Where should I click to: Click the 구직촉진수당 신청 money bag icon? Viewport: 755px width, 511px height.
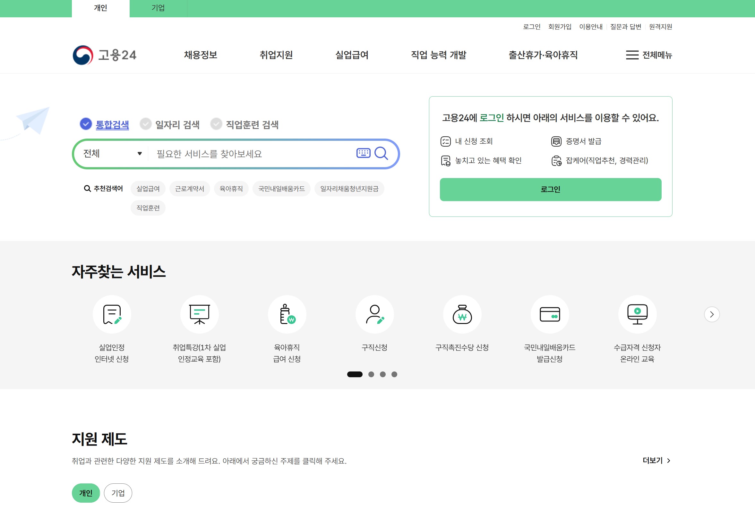click(462, 314)
